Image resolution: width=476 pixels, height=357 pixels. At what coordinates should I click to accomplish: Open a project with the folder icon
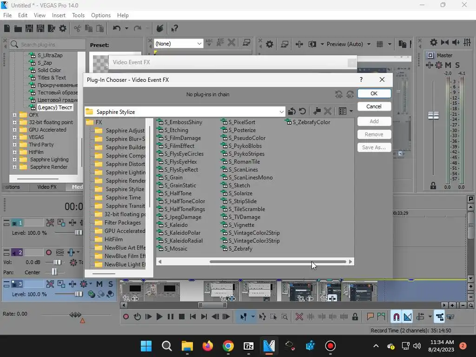click(x=18, y=28)
